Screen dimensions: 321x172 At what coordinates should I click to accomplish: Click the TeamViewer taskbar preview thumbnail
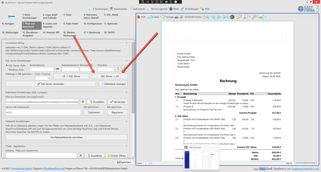tap(201, 158)
